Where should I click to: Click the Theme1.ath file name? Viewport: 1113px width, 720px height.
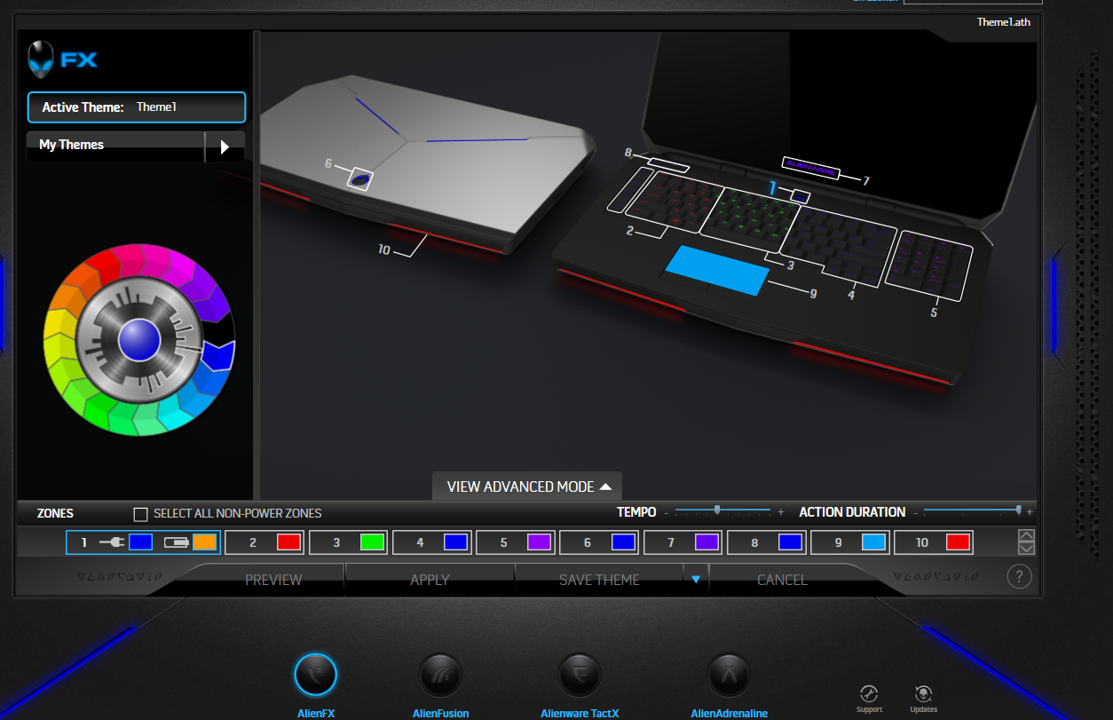[x=1004, y=22]
